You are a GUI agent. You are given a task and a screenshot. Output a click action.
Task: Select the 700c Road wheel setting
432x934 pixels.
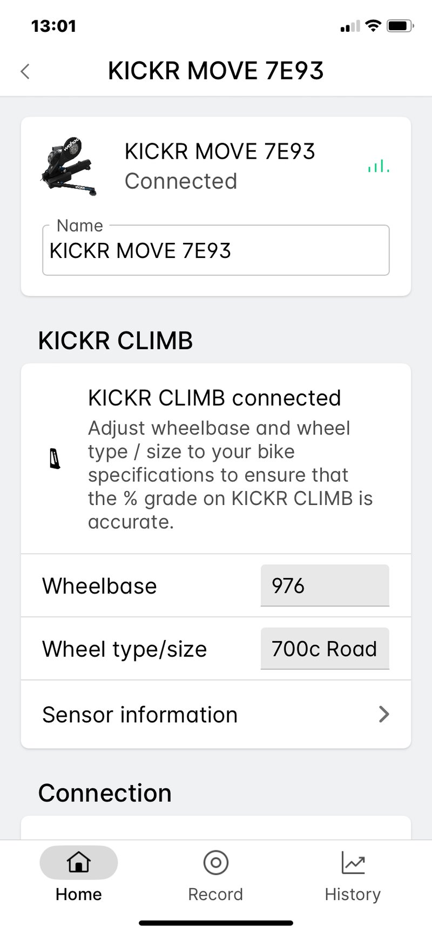coord(325,649)
